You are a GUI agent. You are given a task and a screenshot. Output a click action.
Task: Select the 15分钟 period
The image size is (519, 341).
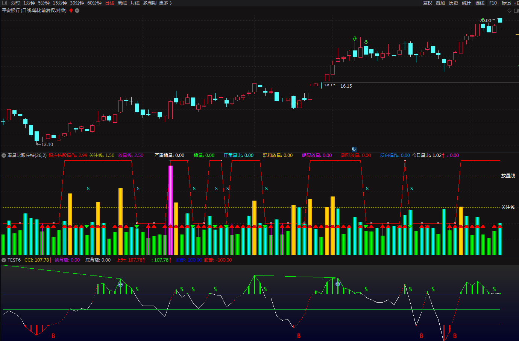[x=60, y=3]
